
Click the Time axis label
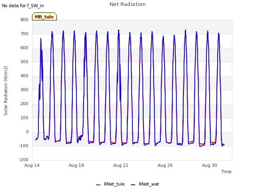[x=226, y=172]
